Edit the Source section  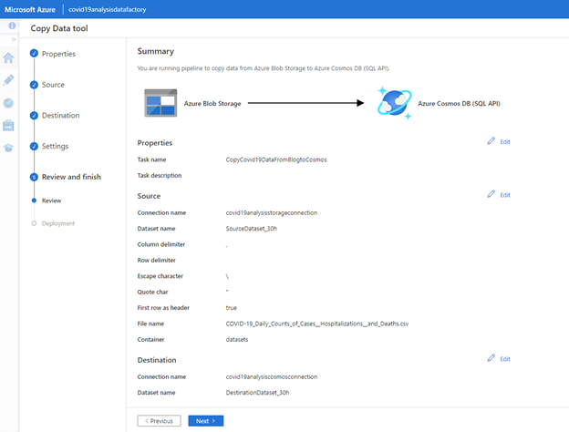tap(505, 195)
